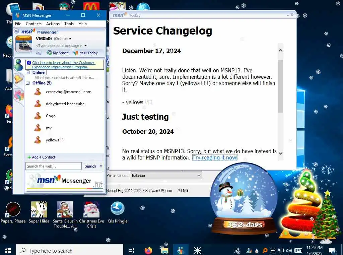Click the snow globe countdown widget
The width and height of the screenshot is (343, 255).
coord(244,198)
